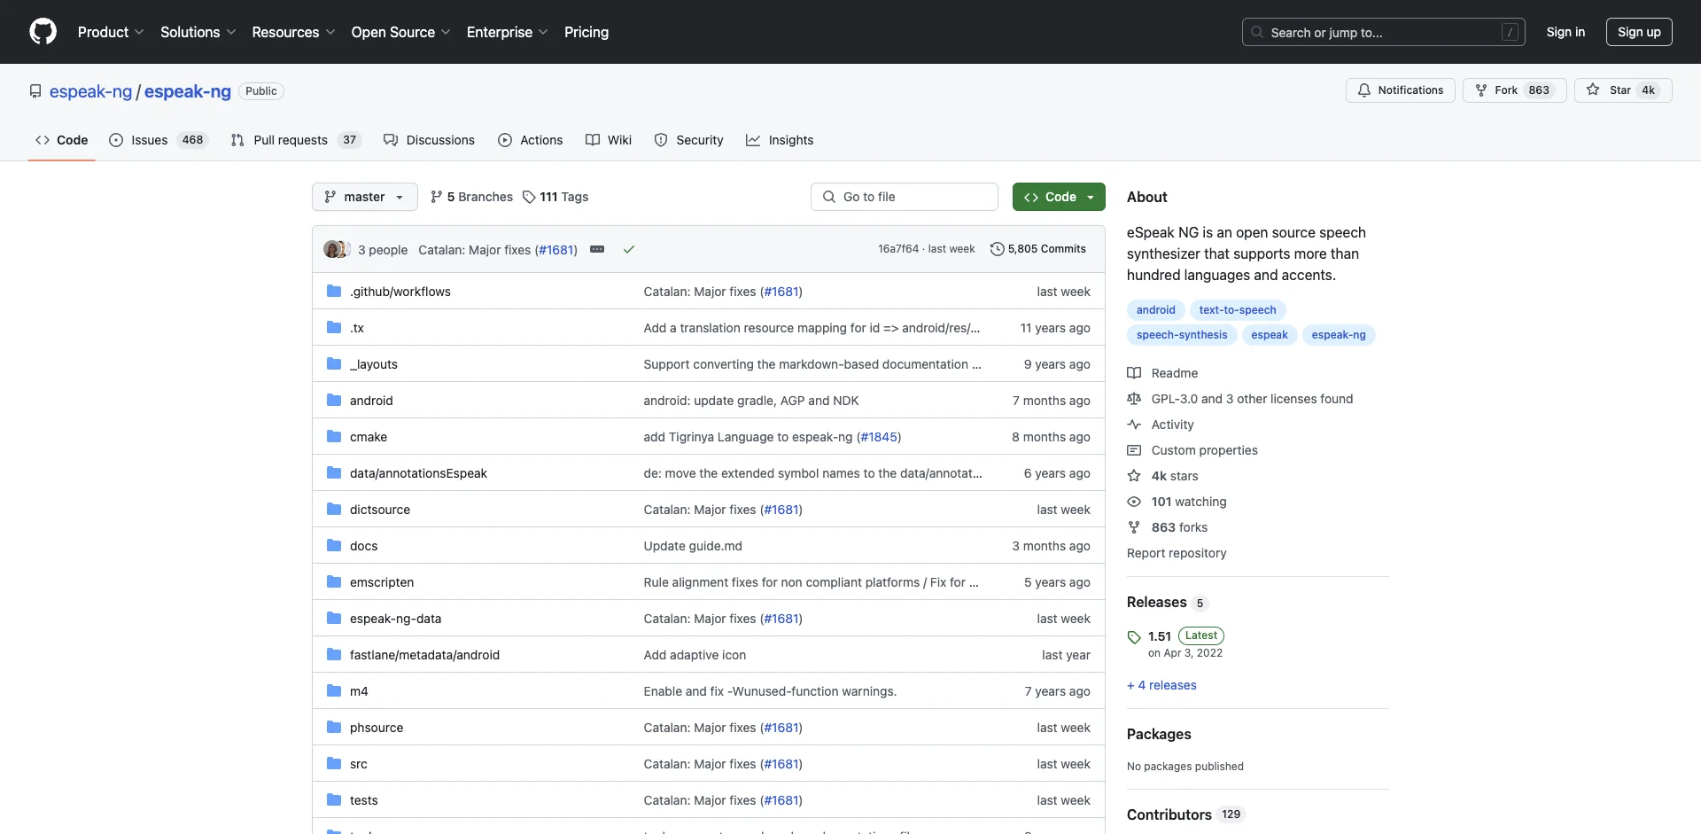The image size is (1701, 834).
Task: Click the Custom properties icon
Action: click(x=1134, y=450)
